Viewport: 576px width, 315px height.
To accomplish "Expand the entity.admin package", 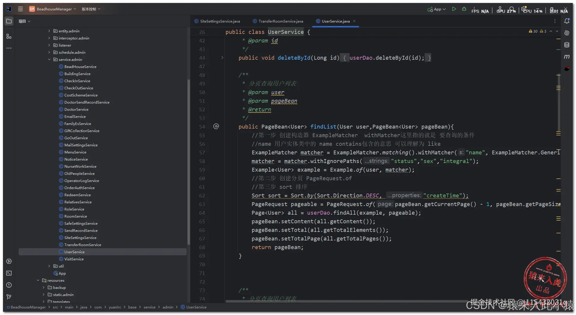I will [49, 31].
